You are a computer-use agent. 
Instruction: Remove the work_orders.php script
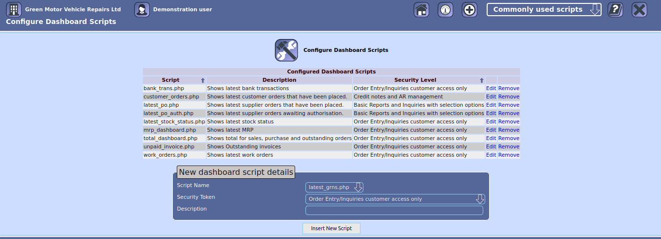[x=508, y=155]
